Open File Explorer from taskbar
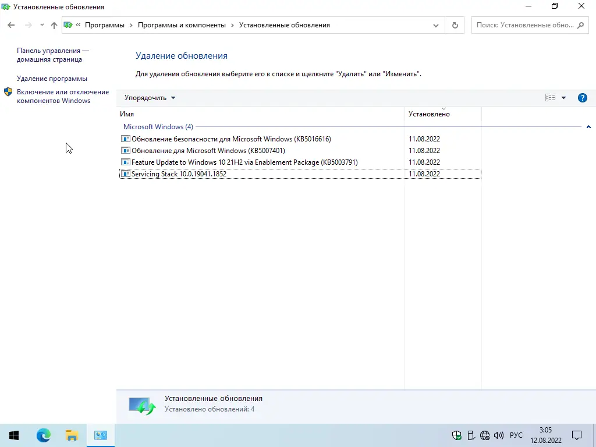The width and height of the screenshot is (596, 447). pyautogui.click(x=72, y=435)
